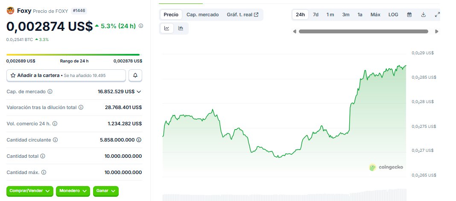The width and height of the screenshot is (456, 201).
Task: Click the 0,002878 US$ range high value
Action: (x=128, y=61)
